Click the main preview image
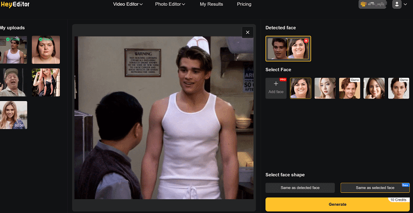413x213 pixels. [x=164, y=118]
